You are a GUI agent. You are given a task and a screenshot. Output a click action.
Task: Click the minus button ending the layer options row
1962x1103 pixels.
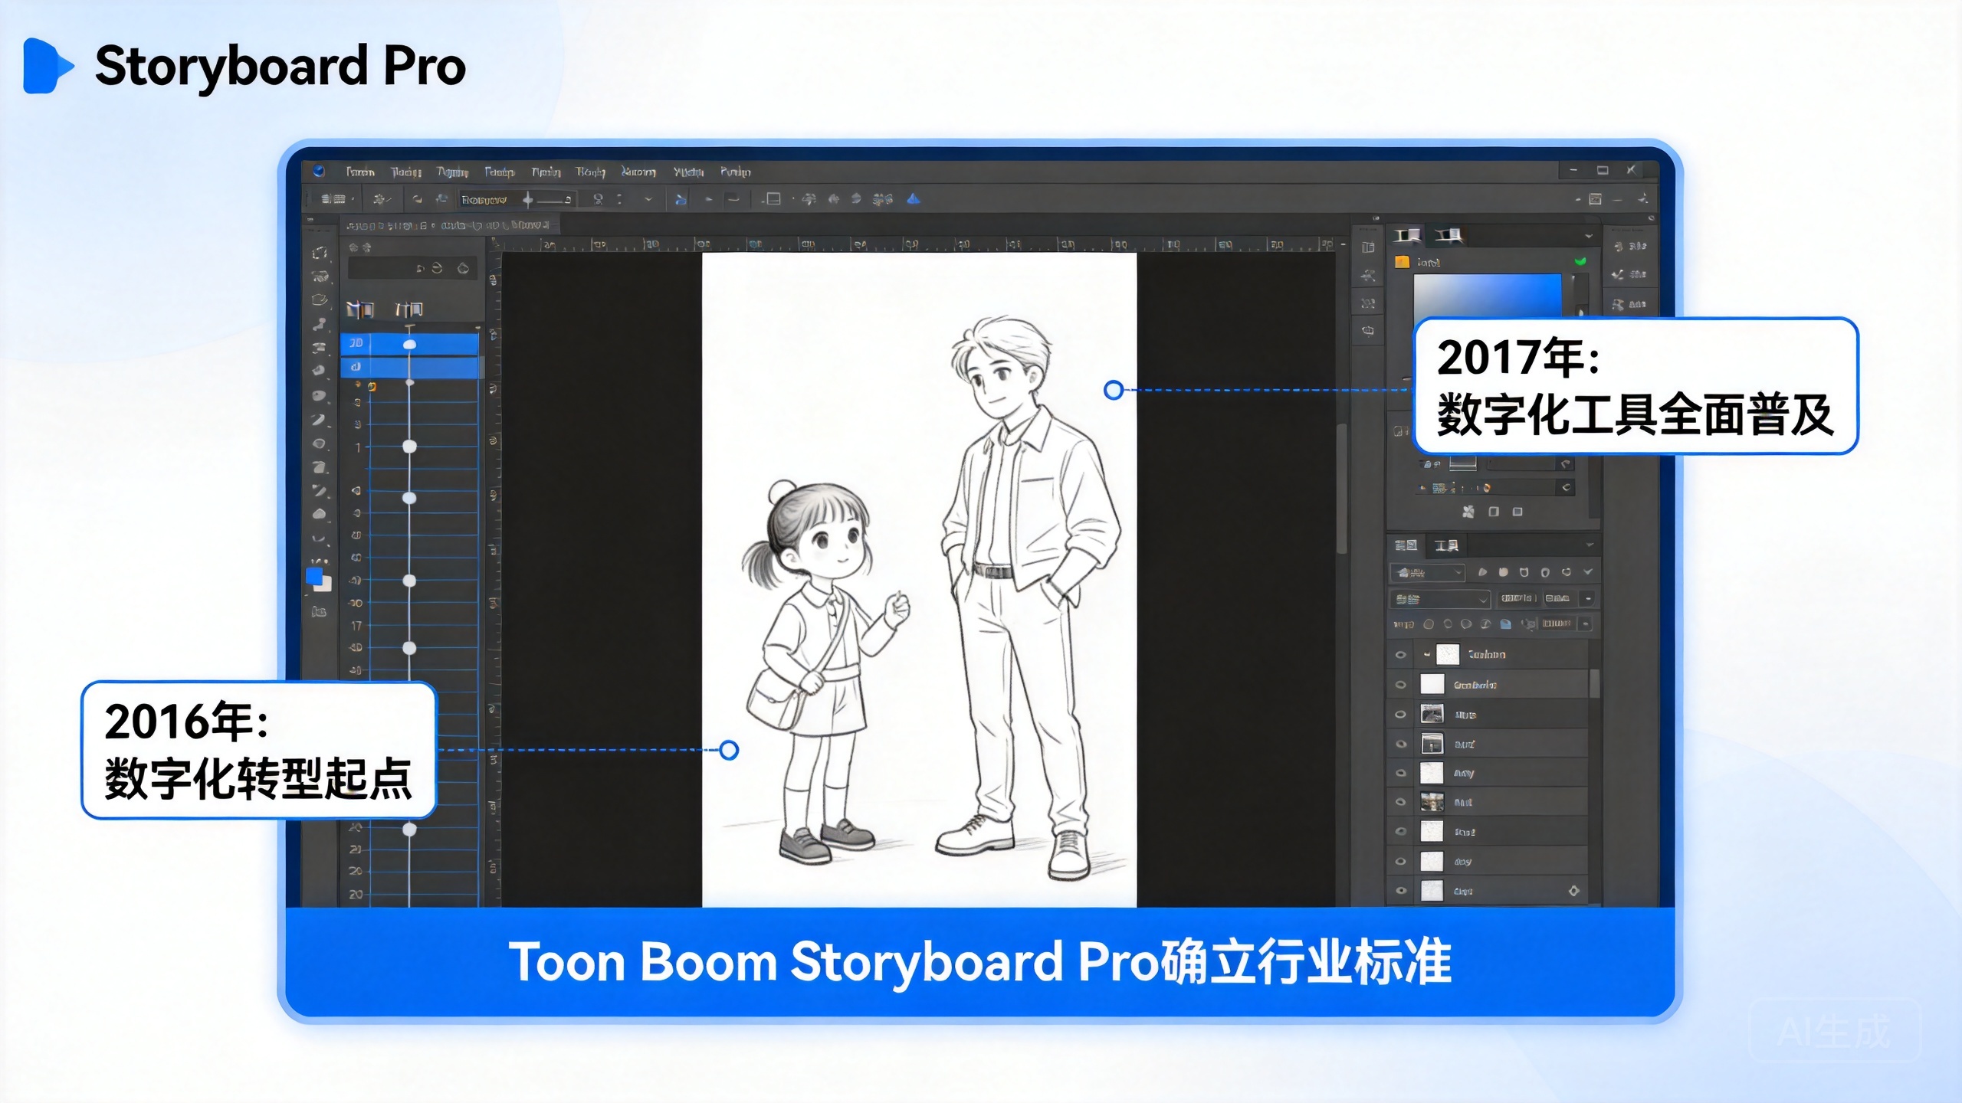pos(1586,624)
